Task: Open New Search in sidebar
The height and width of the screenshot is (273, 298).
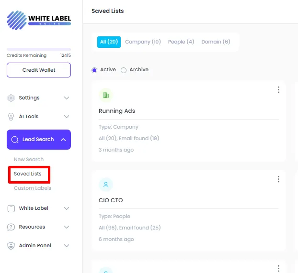Action: 29,159
